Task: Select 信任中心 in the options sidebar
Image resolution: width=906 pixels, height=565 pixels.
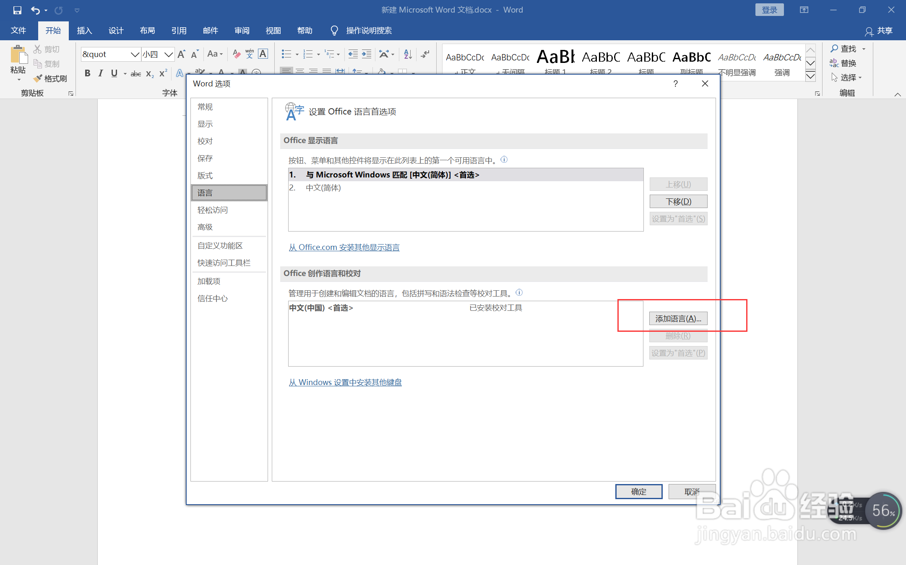Action: (x=229, y=298)
